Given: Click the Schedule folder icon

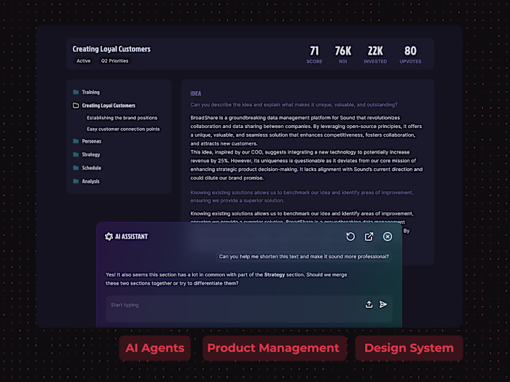Looking at the screenshot, I should [x=76, y=168].
